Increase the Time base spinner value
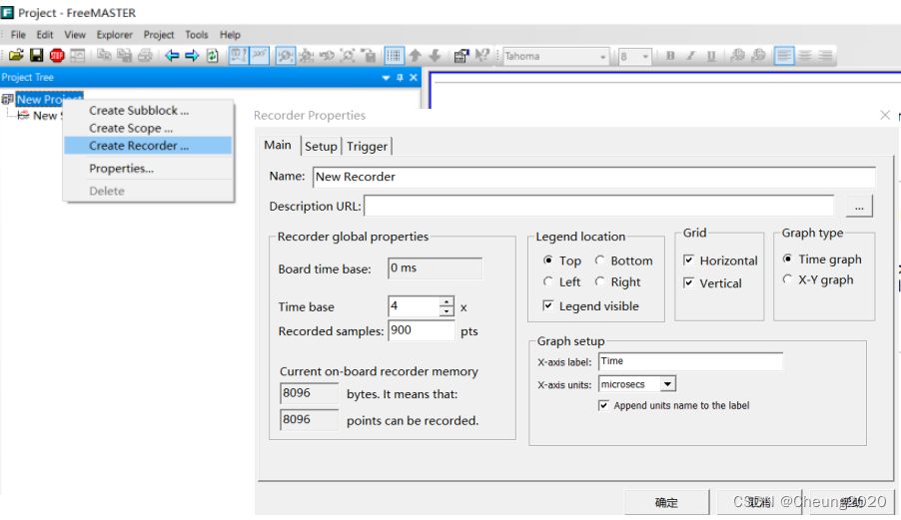The image size is (901, 520). (x=447, y=301)
